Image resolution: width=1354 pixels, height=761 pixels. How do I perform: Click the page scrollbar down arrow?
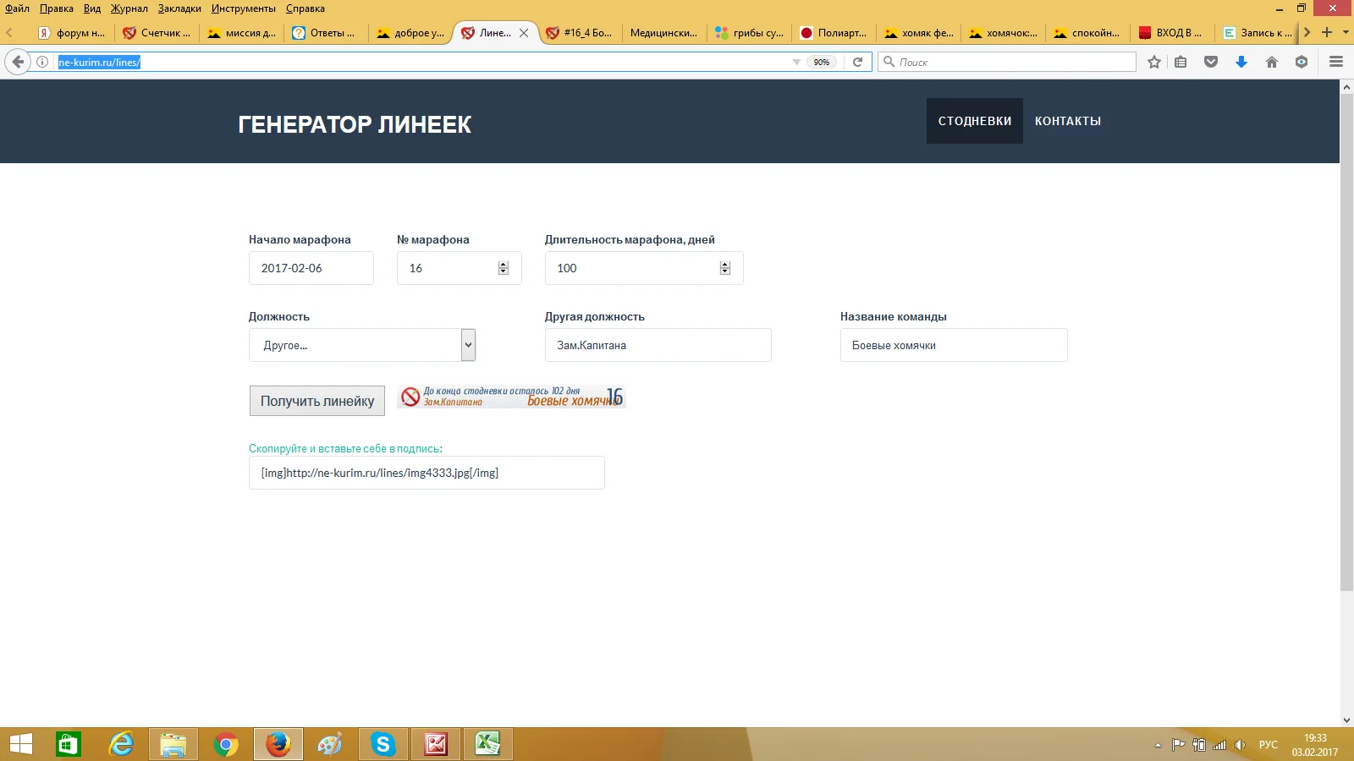(x=1346, y=720)
